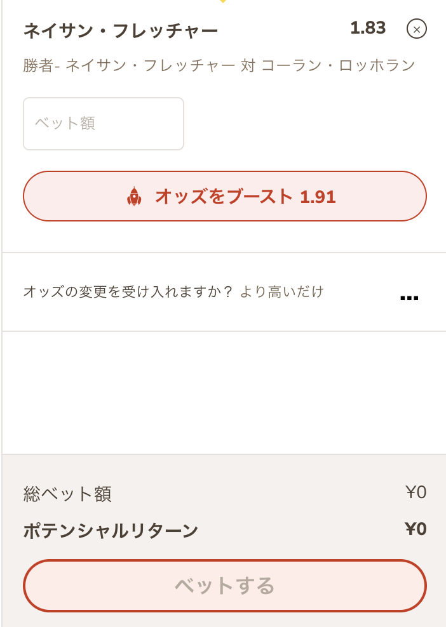
Task: Click the yellow marker at the top edge
Action: [x=222, y=2]
